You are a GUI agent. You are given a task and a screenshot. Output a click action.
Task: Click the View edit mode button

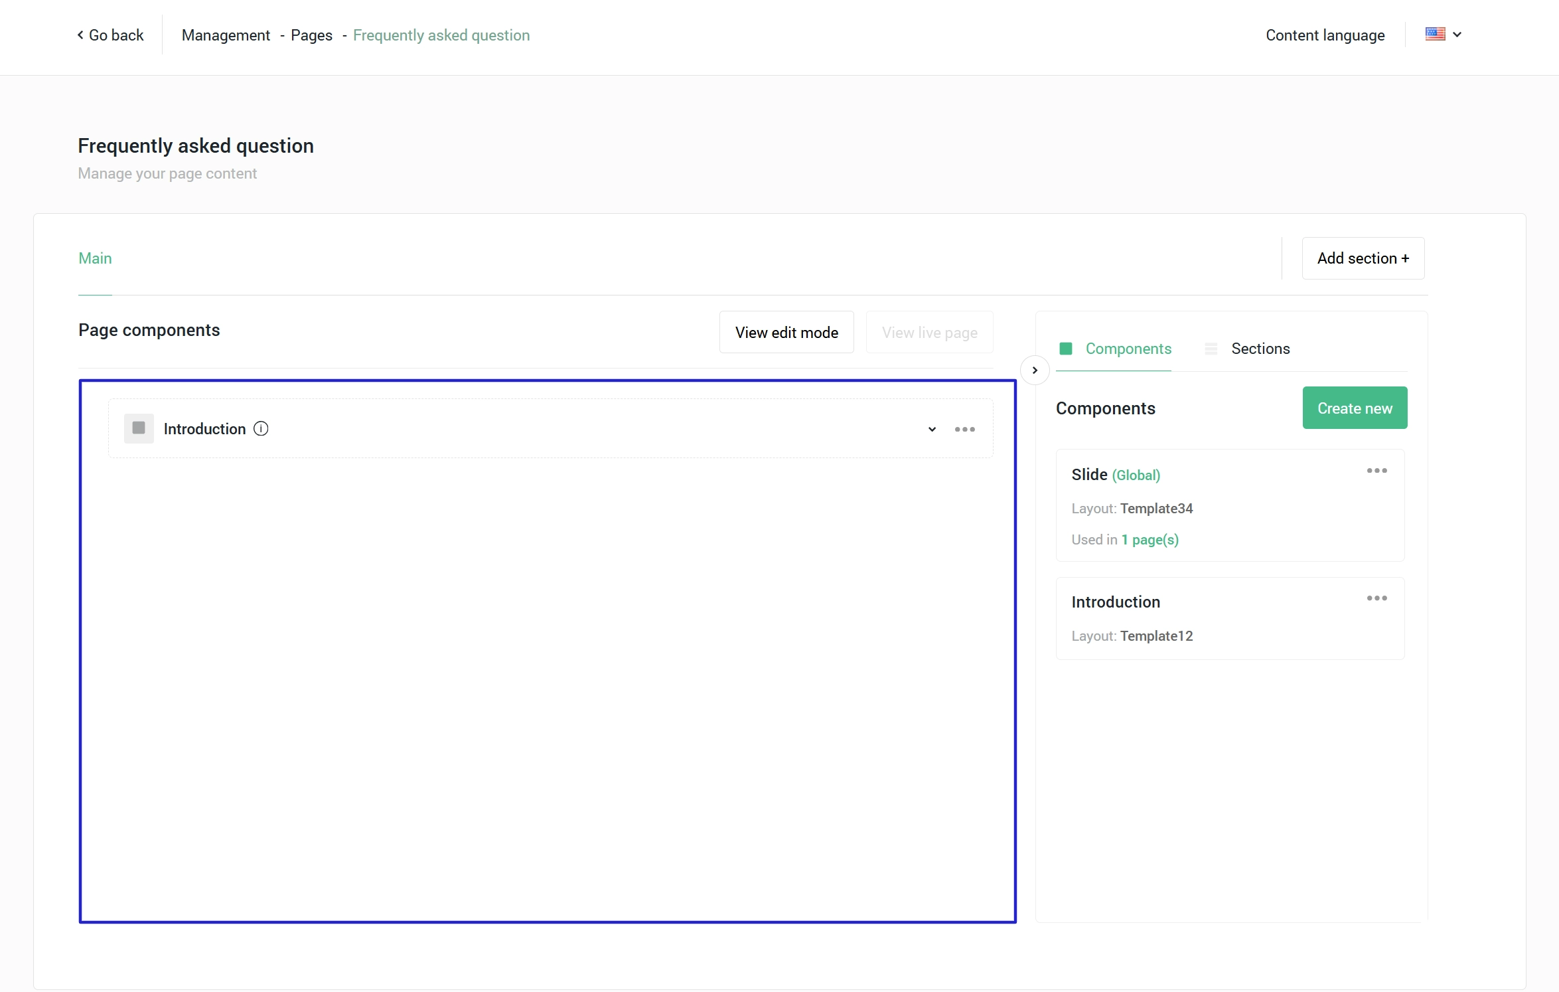click(786, 333)
